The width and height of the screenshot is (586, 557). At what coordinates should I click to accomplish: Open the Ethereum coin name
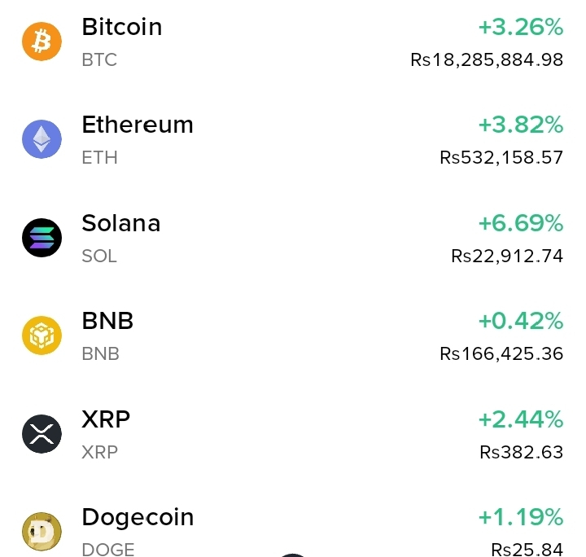[138, 125]
